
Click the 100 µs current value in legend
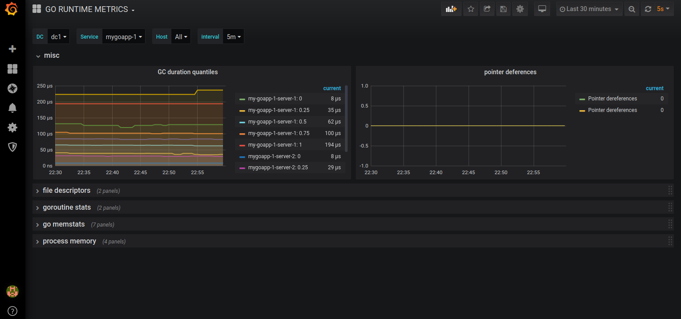333,133
